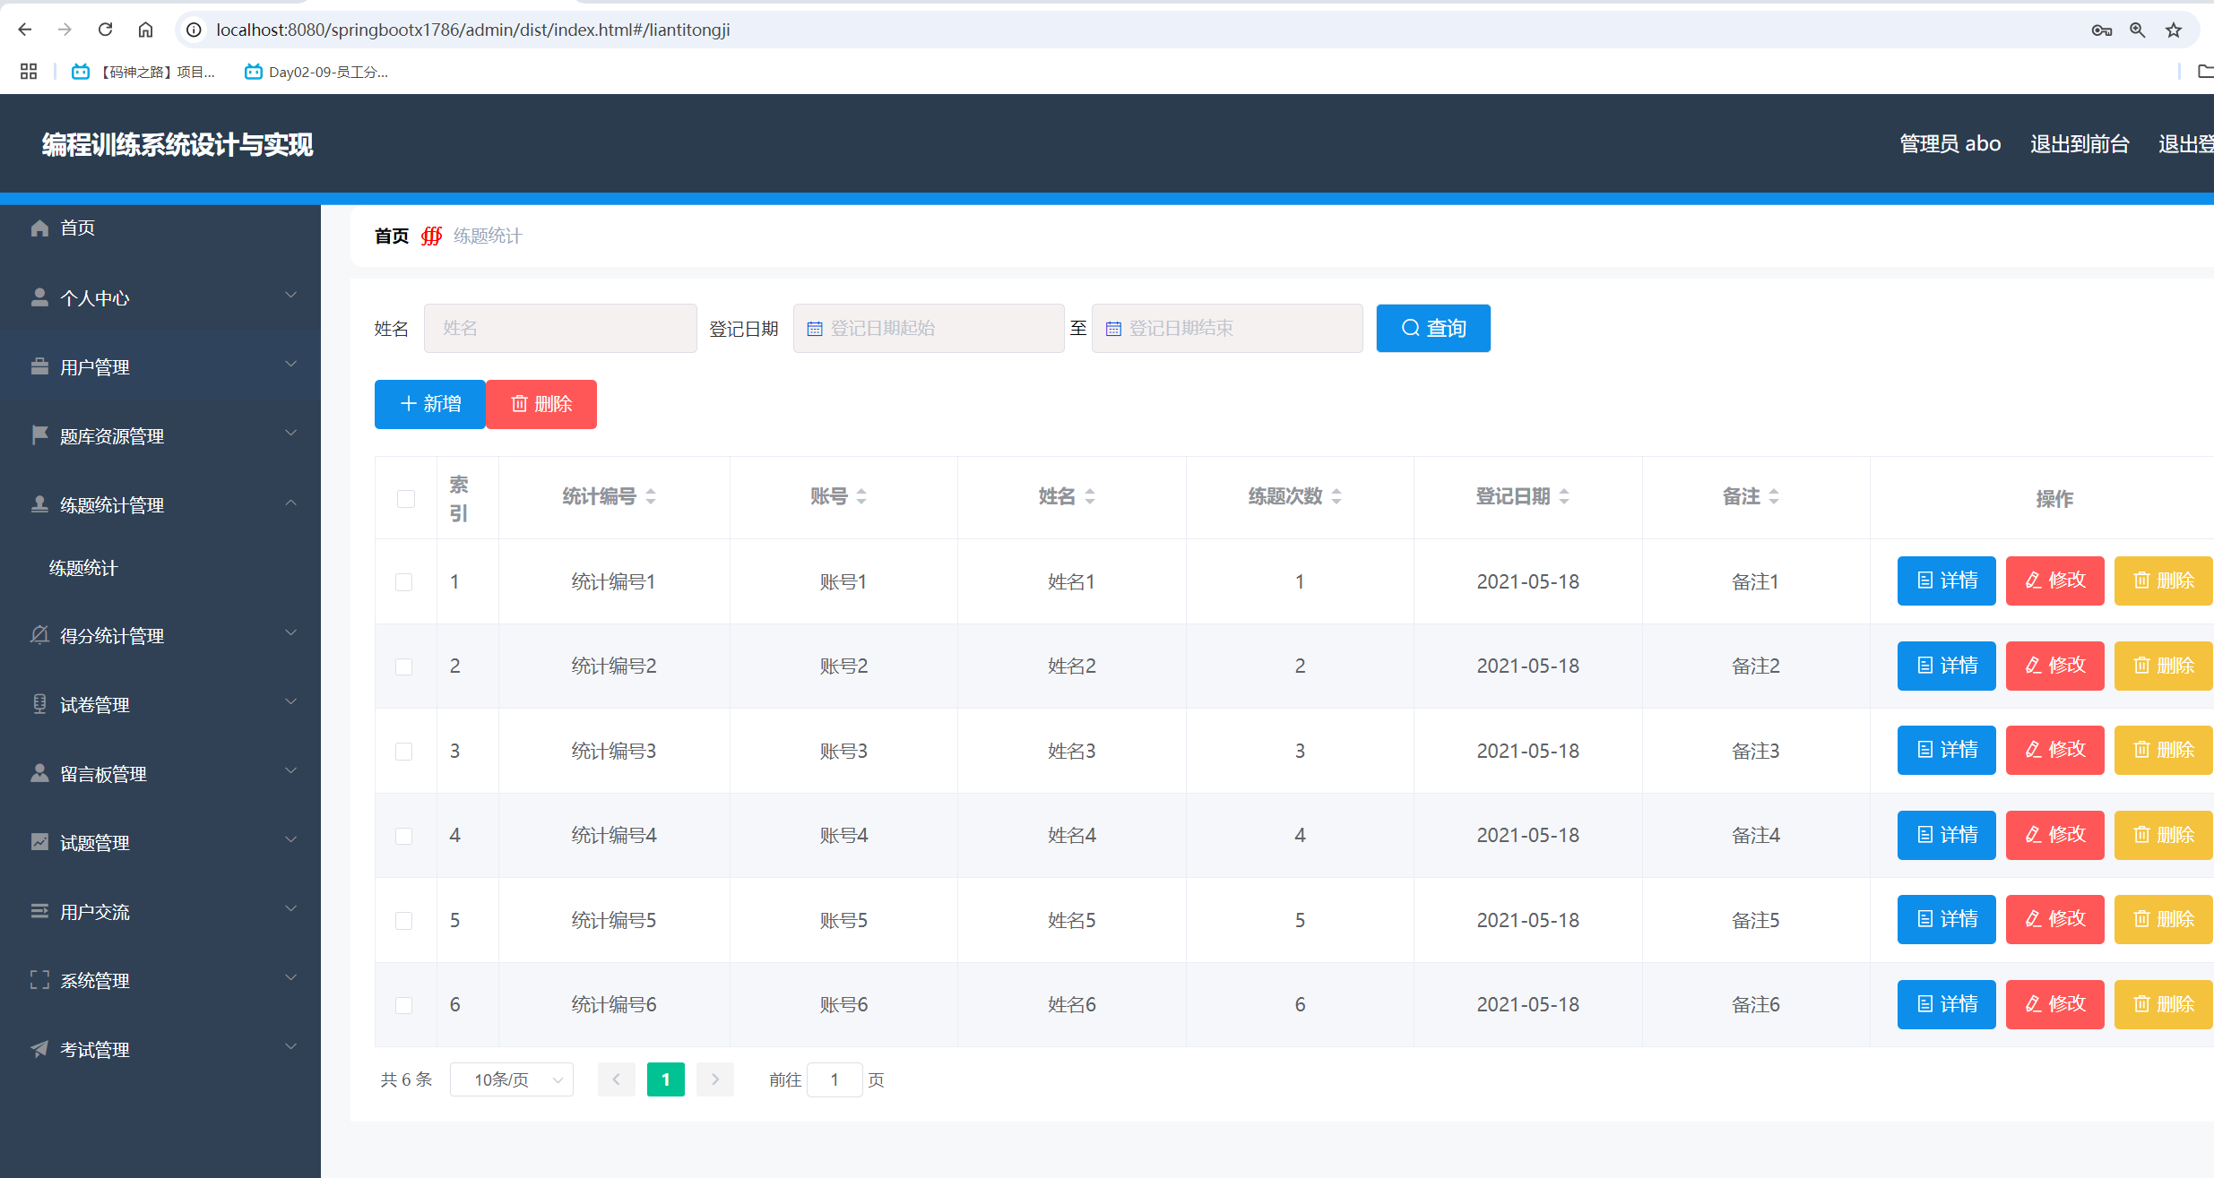The height and width of the screenshot is (1178, 2214).
Task: Sort by 统计编号 column arrows
Action: pos(651,496)
